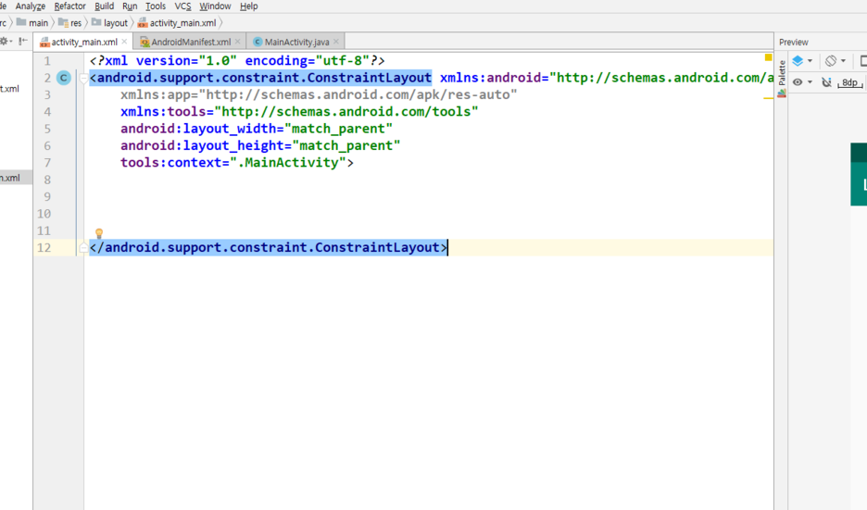Toggle the view options eye icon
867x510 pixels.
pyautogui.click(x=798, y=82)
